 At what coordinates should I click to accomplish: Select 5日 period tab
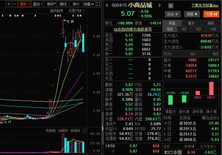coord(198,29)
